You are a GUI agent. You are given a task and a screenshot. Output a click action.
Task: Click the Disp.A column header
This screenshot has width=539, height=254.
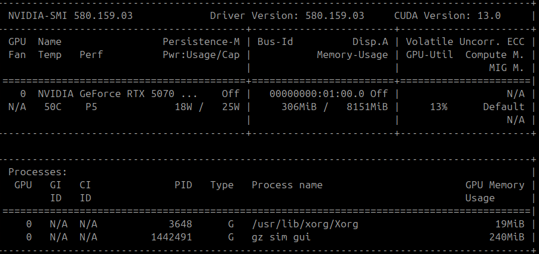pos(370,42)
